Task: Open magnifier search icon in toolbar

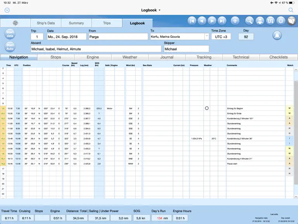Action: click(249, 21)
